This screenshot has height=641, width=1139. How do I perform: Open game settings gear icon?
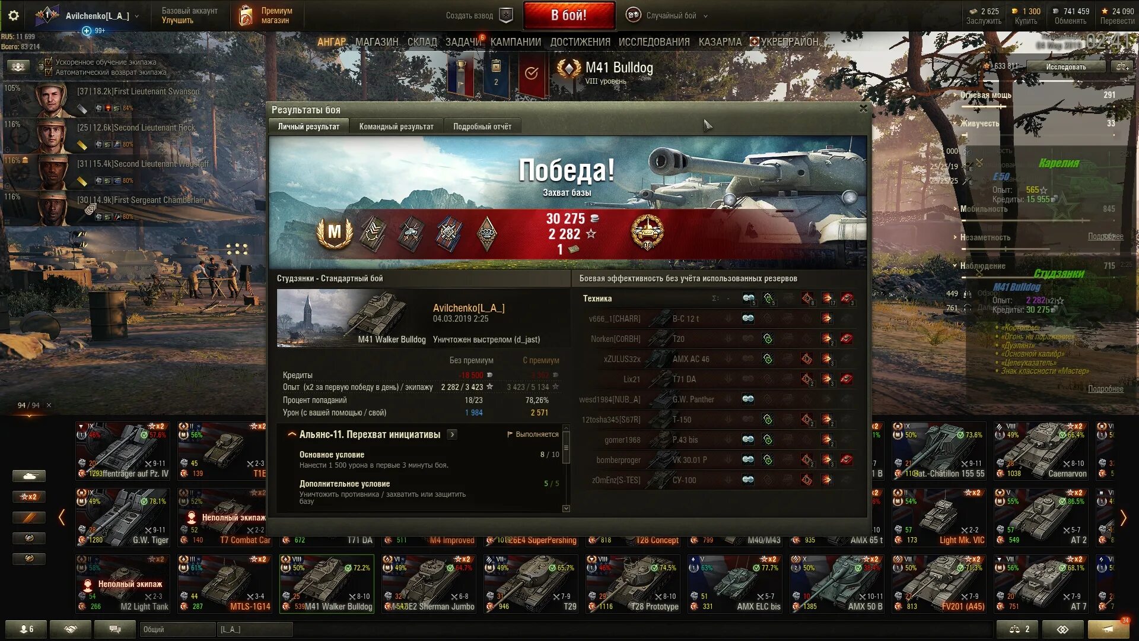[x=13, y=15]
